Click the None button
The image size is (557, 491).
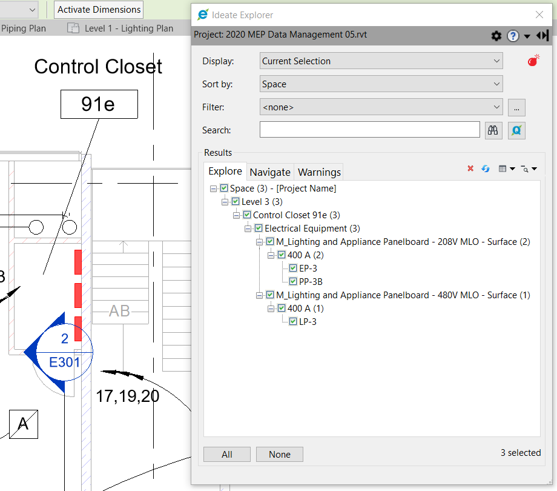pos(279,454)
